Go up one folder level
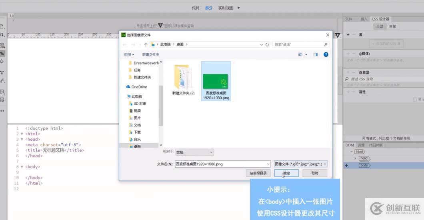Viewport: 424px width, 220px height. [146, 44]
